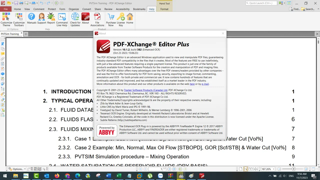The height and width of the screenshot is (180, 320).
Task: Click the Windows Start button
Action: [x=5, y=176]
